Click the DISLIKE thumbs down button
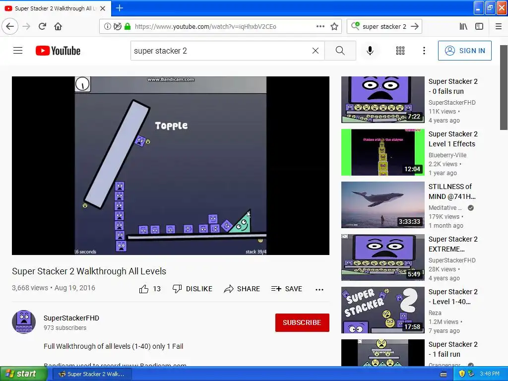Screen dimensions: 508x381 click(x=192, y=289)
